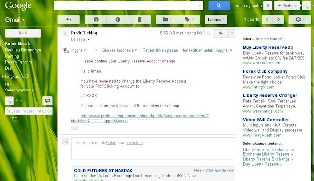The width and height of the screenshot is (314, 181).
Task: Open Buy Liberty Reserve 0% ad
Action: [268, 47]
